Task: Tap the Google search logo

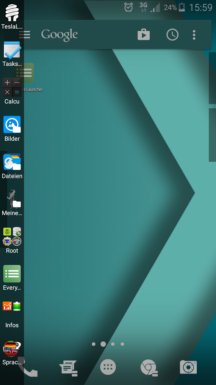Action: (x=59, y=35)
